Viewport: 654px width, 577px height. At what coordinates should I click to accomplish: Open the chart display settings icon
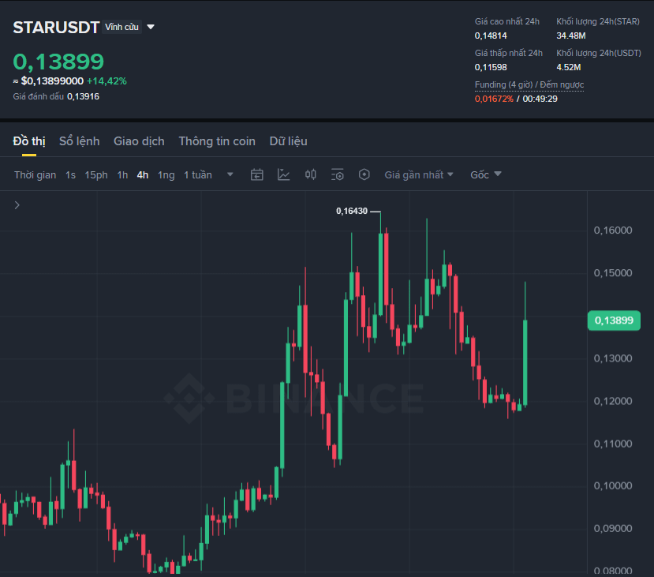point(337,174)
